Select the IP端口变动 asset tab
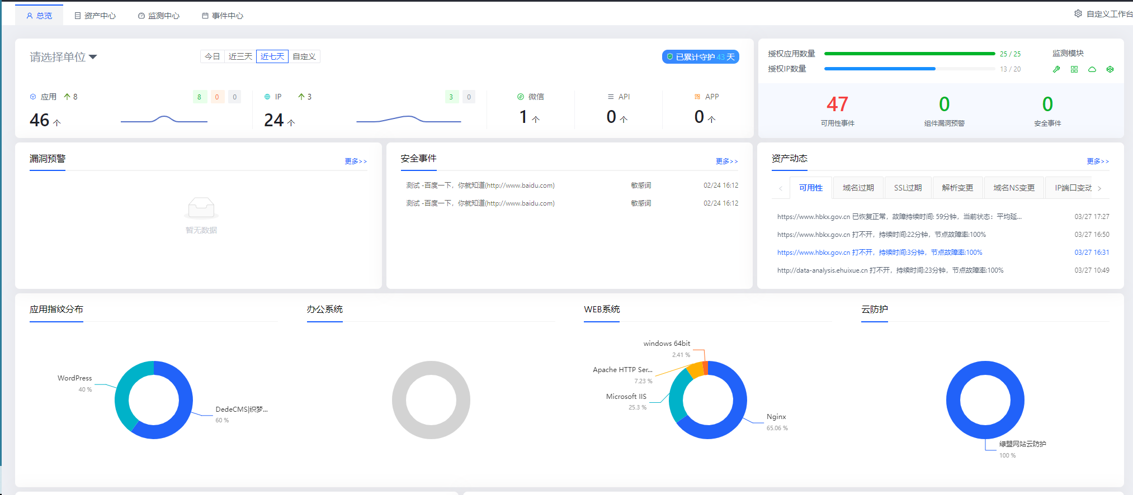1133x495 pixels. coord(1070,188)
